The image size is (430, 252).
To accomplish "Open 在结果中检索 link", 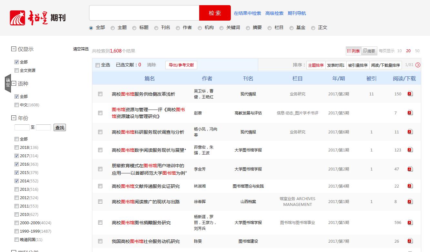I will point(247,13).
